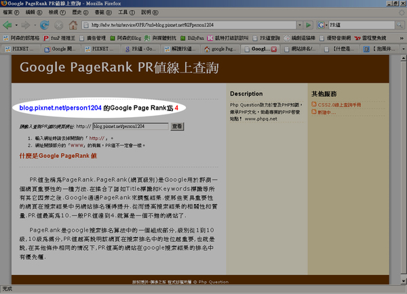Open the 說明 (H) menu
The width and height of the screenshot is (407, 294).
pyautogui.click(x=149, y=12)
